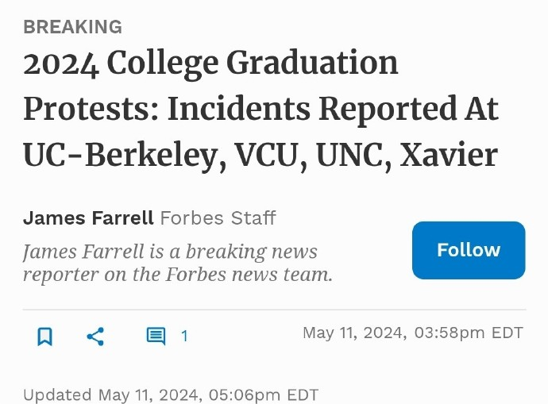Follow James Farrell with the Follow button

469,250
